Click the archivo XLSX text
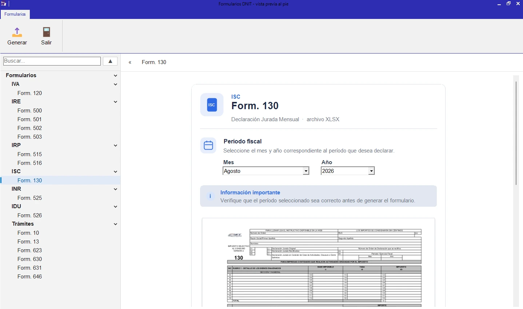523x309 pixels. click(x=323, y=119)
